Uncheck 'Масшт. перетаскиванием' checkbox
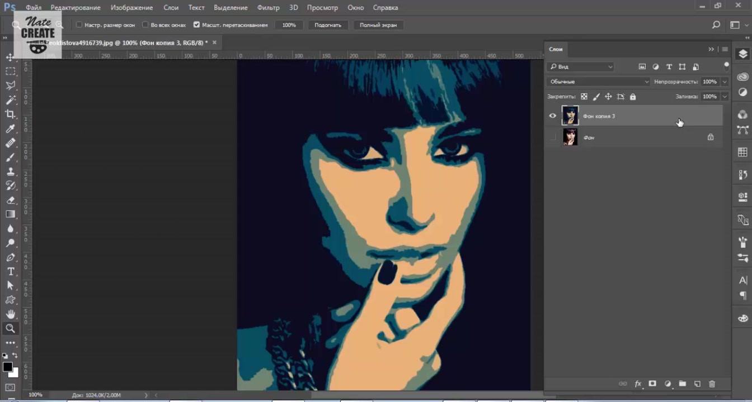This screenshot has width=752, height=402. [196, 25]
